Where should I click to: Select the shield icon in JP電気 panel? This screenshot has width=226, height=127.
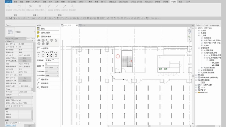(52, 41)
